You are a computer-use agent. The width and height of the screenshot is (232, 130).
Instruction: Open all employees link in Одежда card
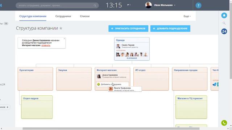coord(132,58)
